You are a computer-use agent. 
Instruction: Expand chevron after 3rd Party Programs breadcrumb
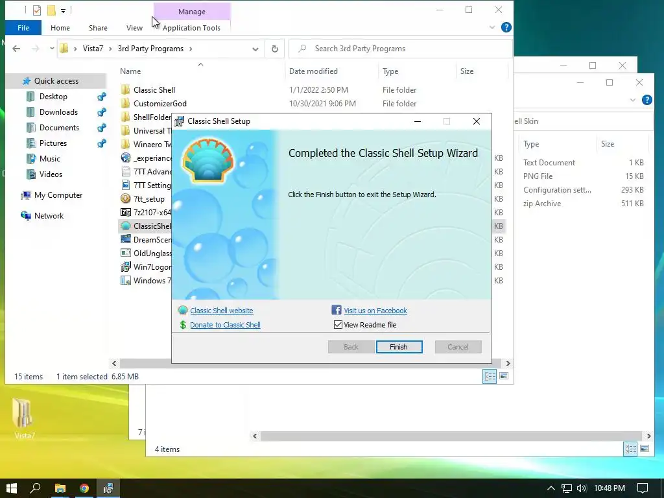click(x=191, y=49)
